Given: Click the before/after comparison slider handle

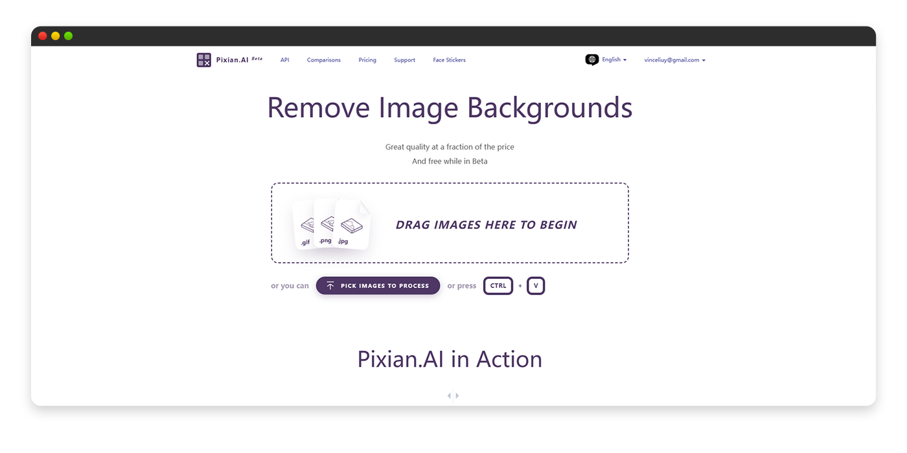Looking at the screenshot, I should point(454,395).
